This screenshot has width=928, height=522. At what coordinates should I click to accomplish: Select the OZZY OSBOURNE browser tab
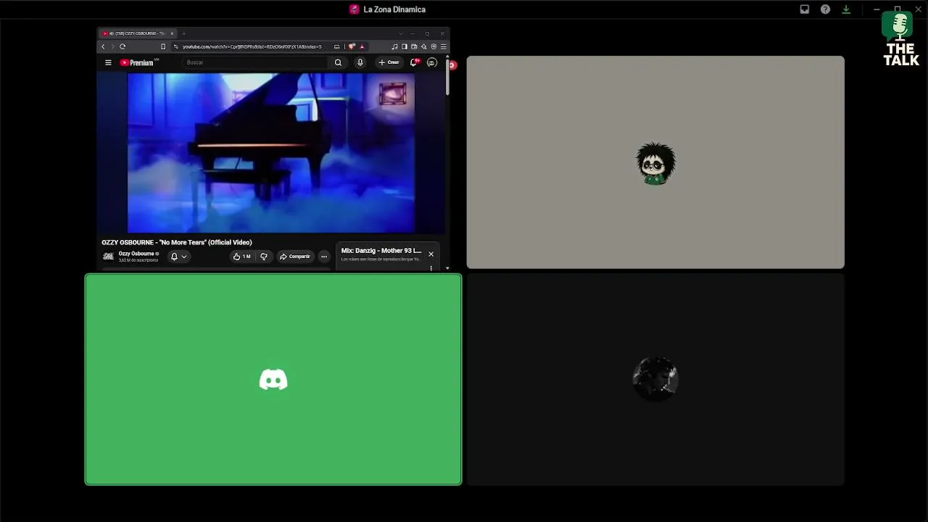138,33
